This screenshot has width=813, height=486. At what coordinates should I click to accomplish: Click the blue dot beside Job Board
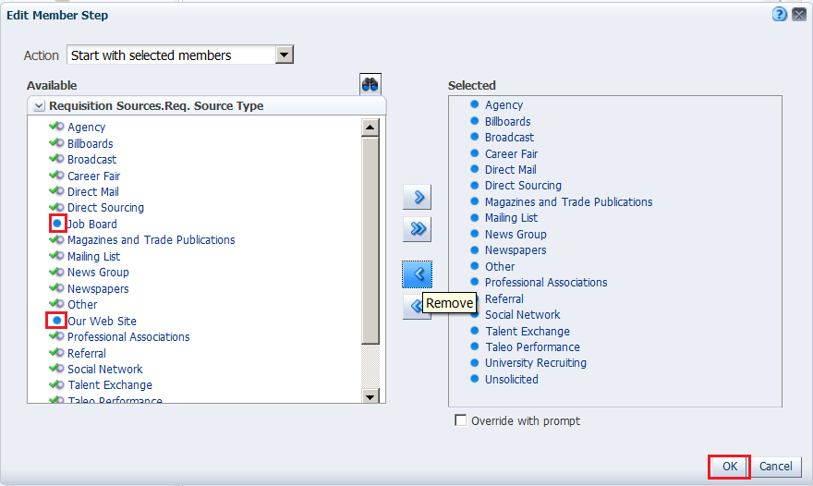click(56, 224)
